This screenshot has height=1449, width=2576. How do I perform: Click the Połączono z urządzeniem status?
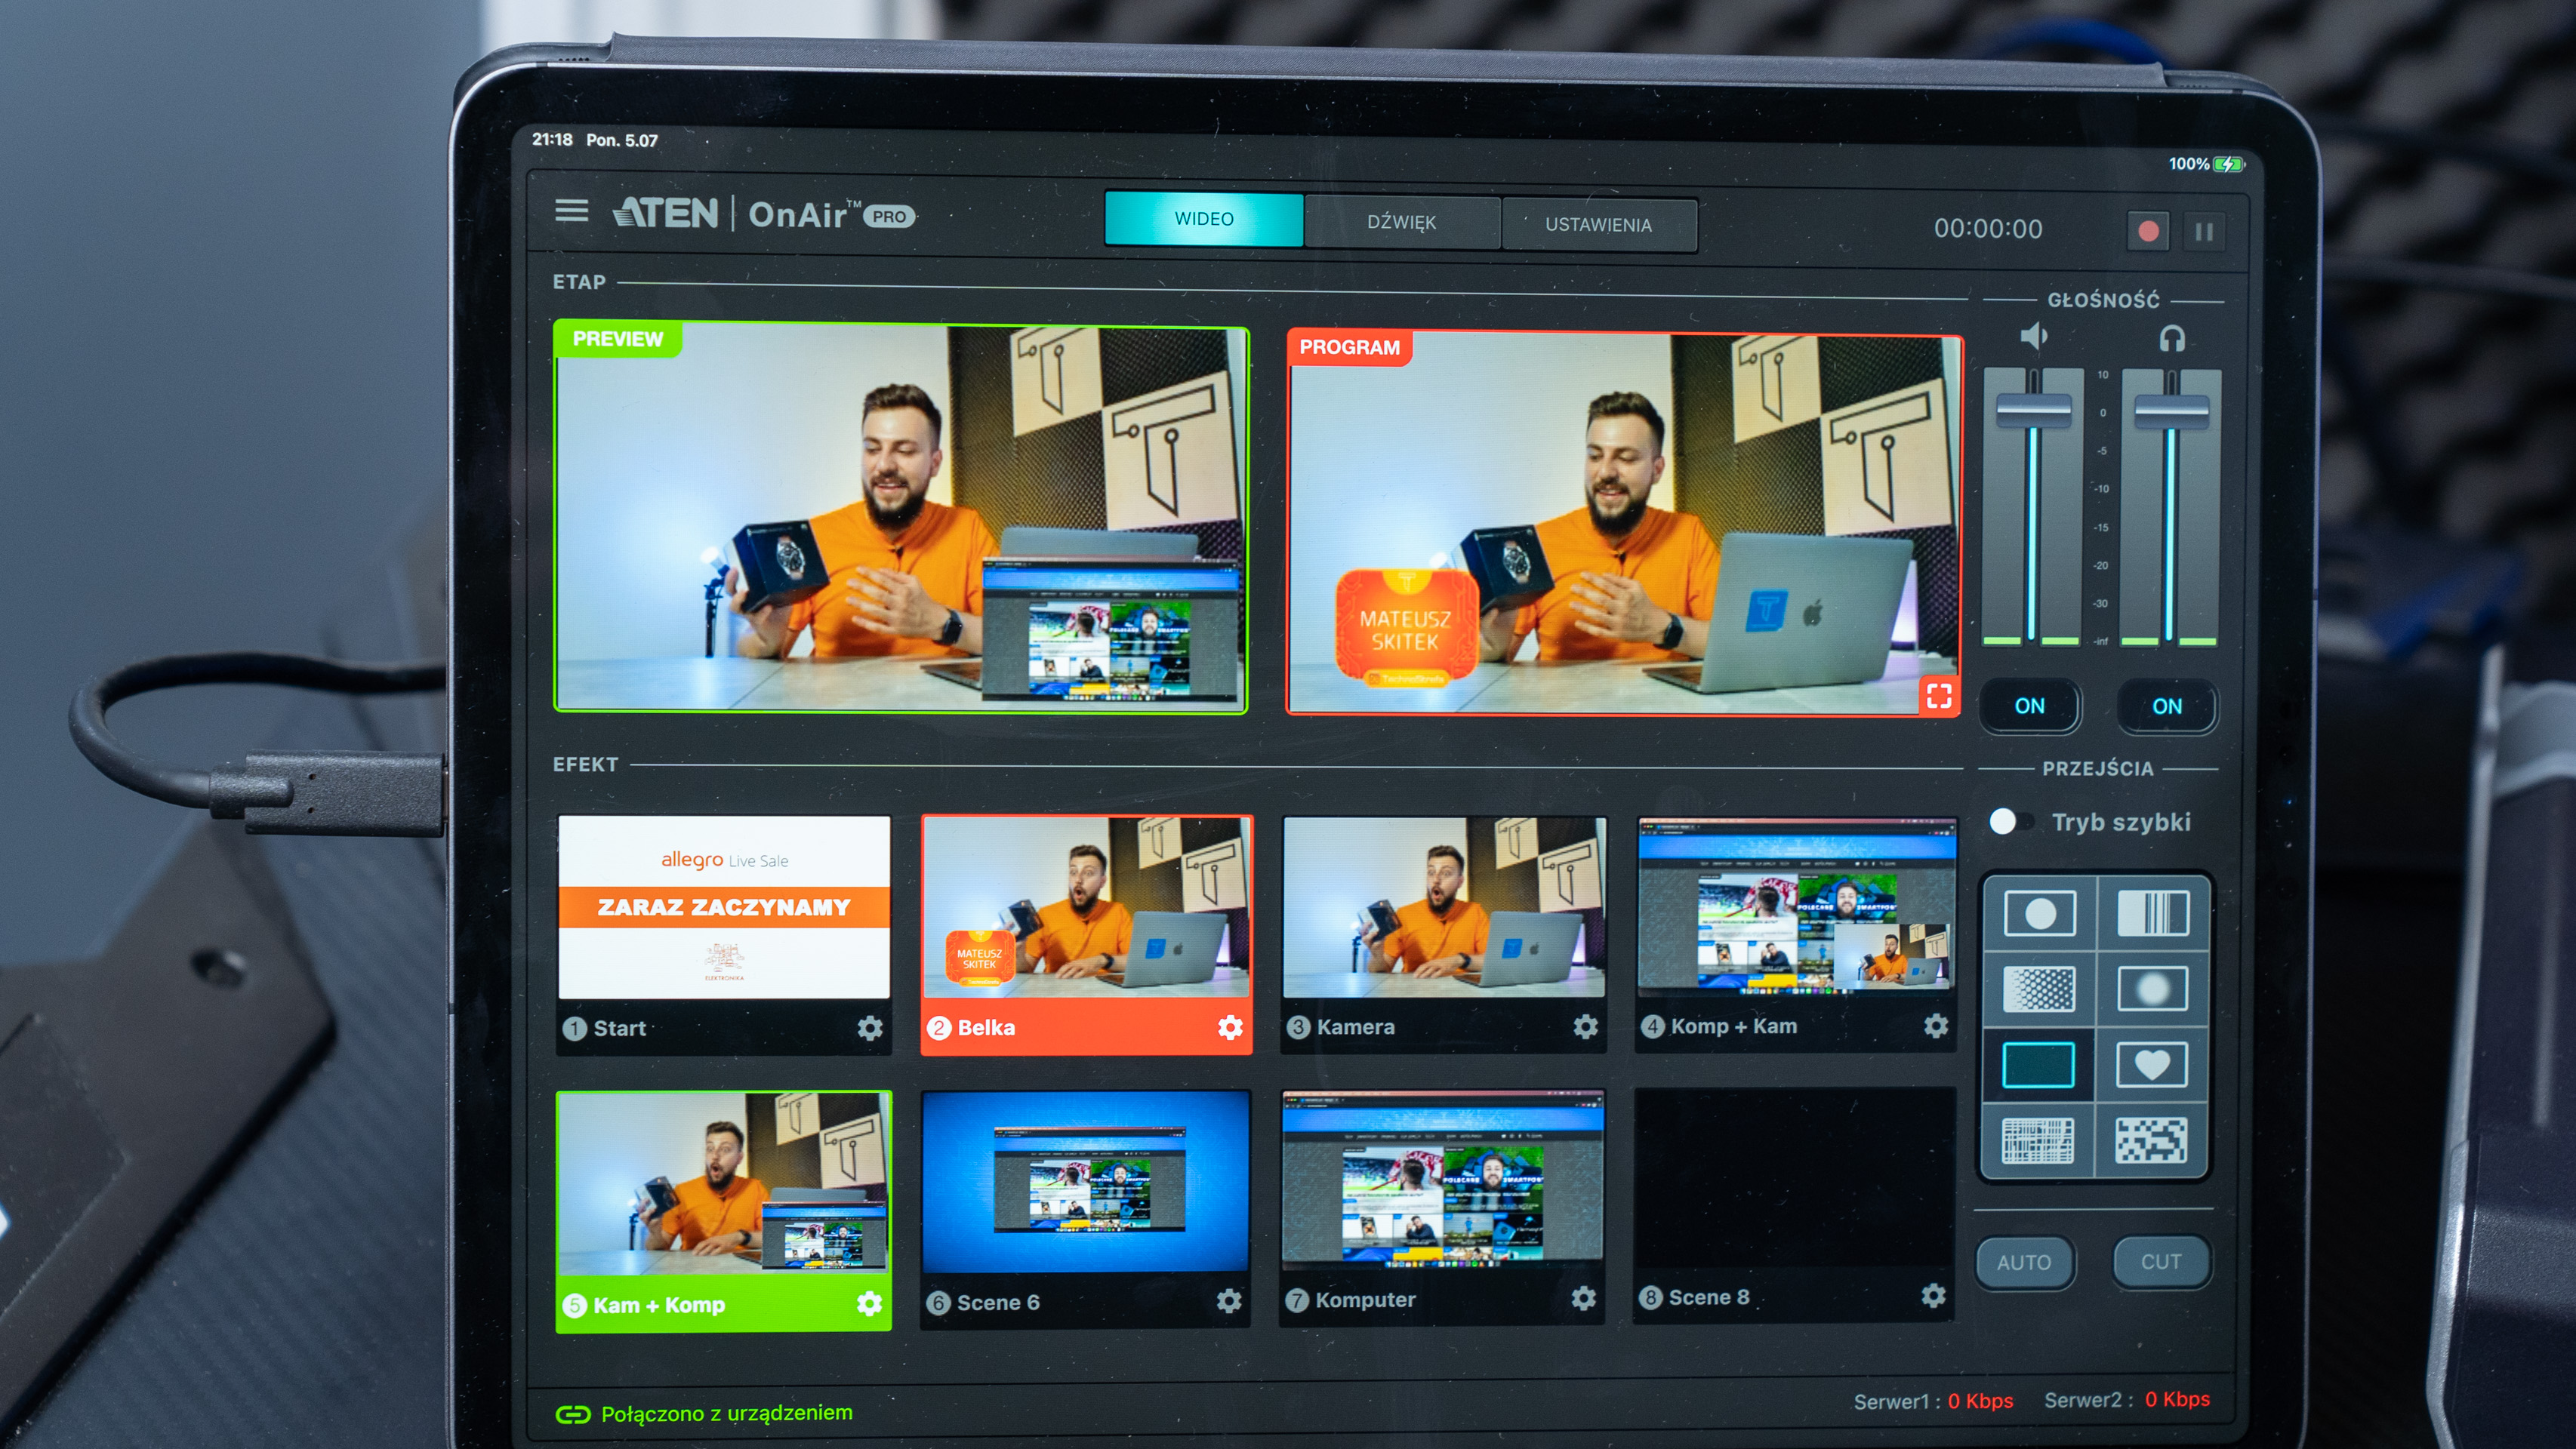point(727,1413)
